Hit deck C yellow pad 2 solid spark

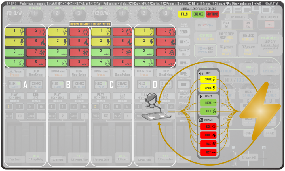coord(101,42)
